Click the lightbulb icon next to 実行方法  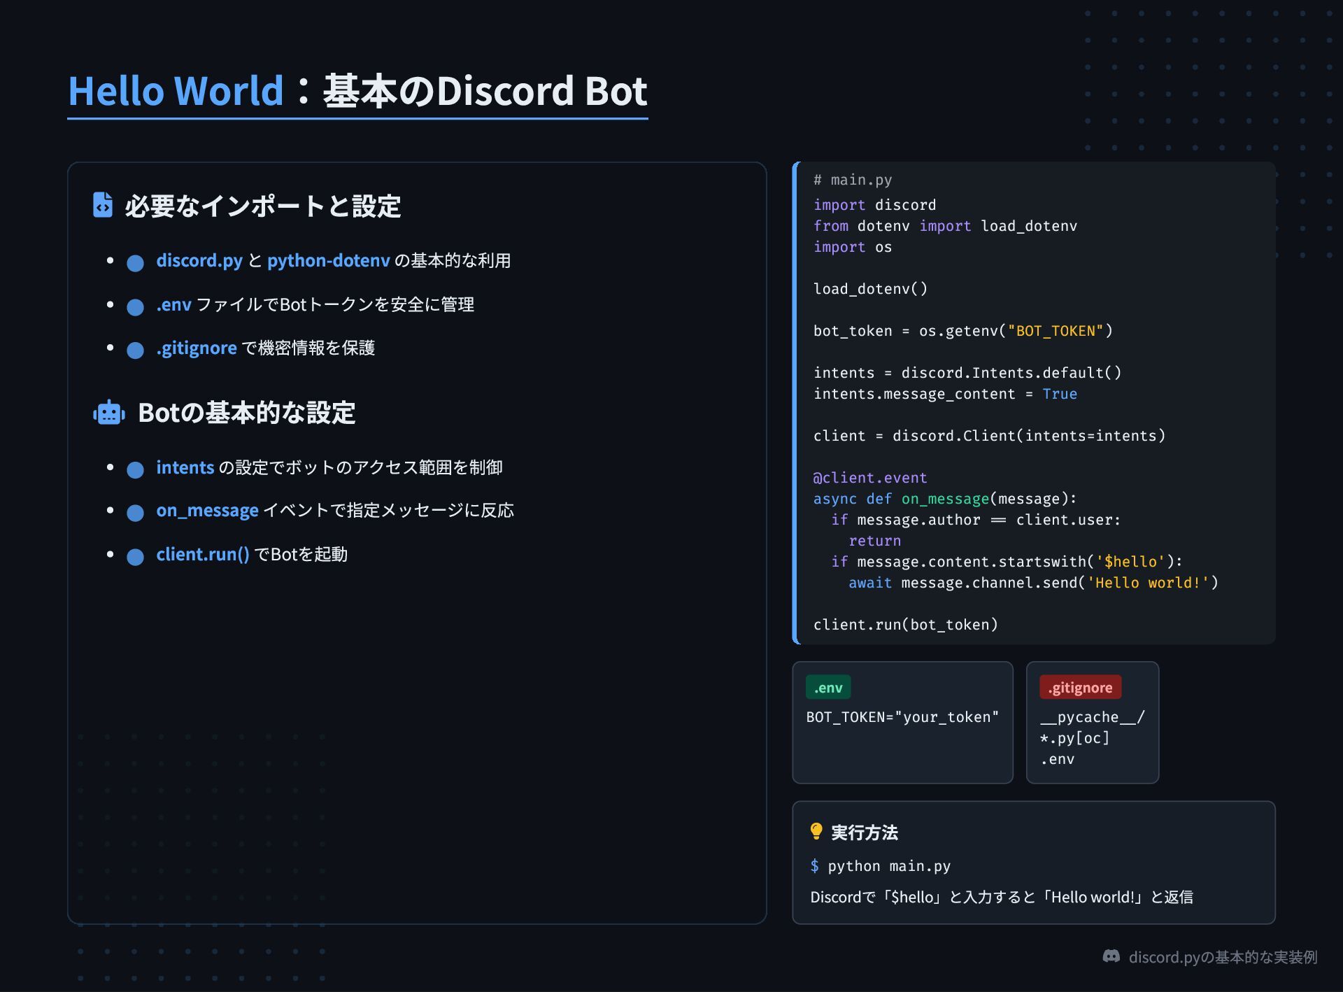[x=816, y=831]
